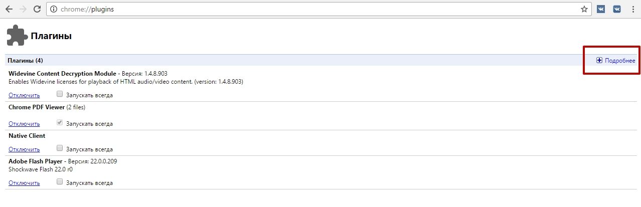
Task: Click the puzzle piece plugins icon
Action: pos(17,36)
